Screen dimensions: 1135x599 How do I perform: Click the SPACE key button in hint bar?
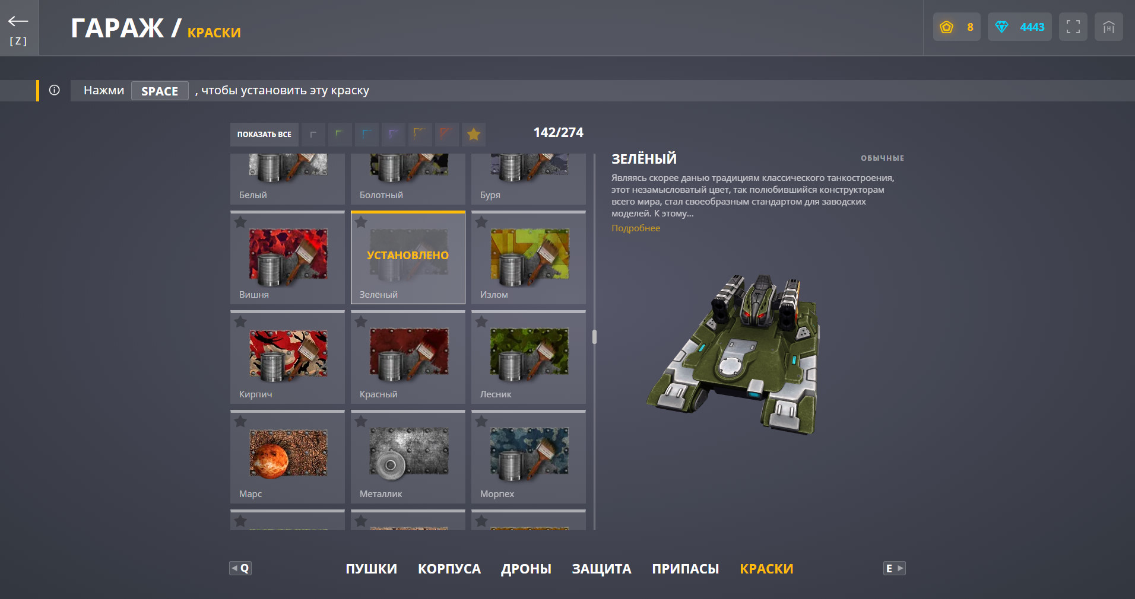[160, 91]
